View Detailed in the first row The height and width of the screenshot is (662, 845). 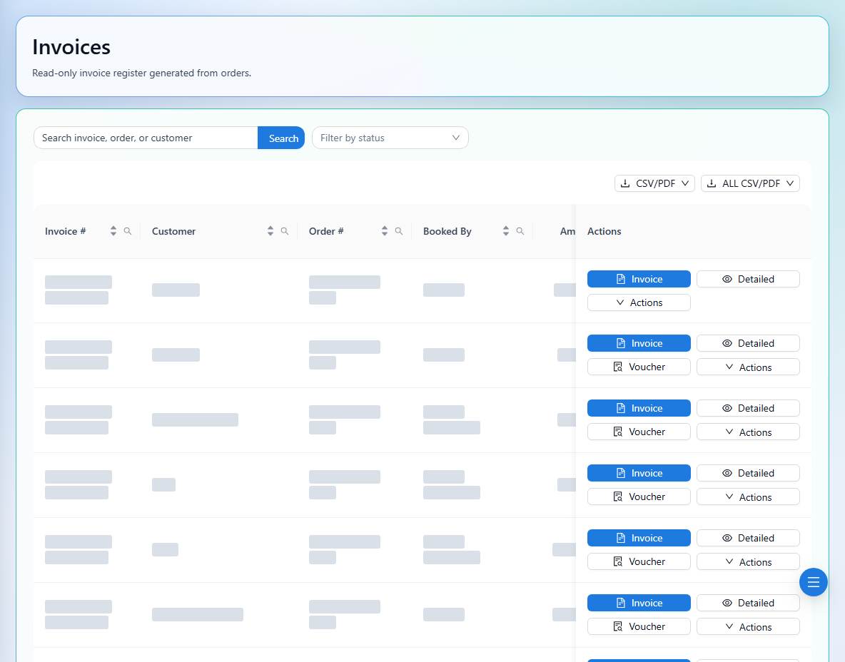point(748,279)
